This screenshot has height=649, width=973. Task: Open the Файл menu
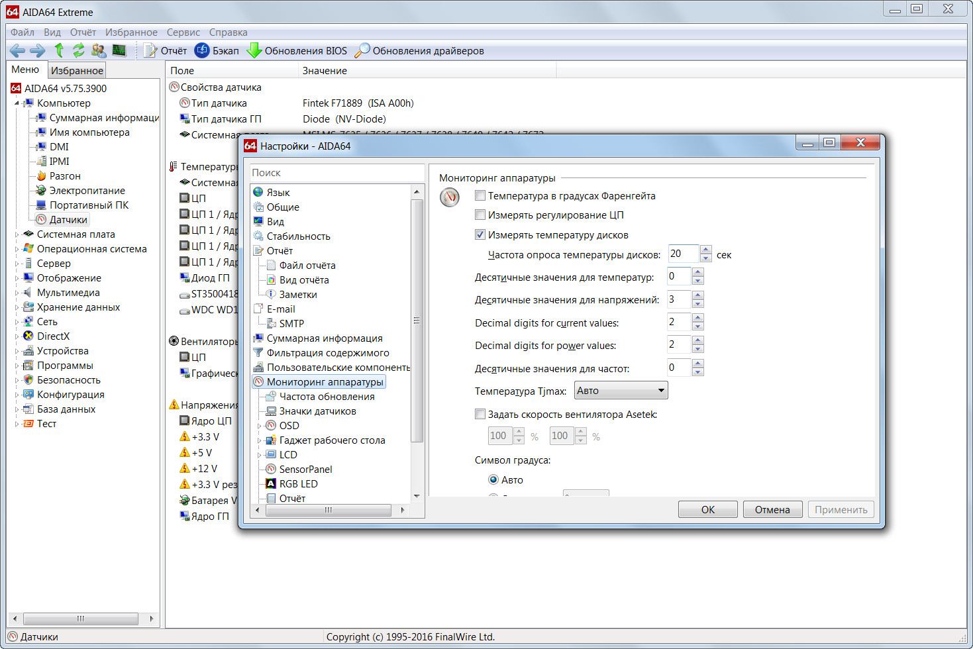[23, 32]
